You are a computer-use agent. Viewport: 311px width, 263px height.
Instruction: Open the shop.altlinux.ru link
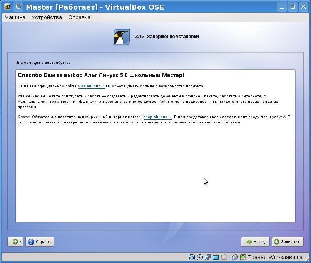tap(157, 117)
